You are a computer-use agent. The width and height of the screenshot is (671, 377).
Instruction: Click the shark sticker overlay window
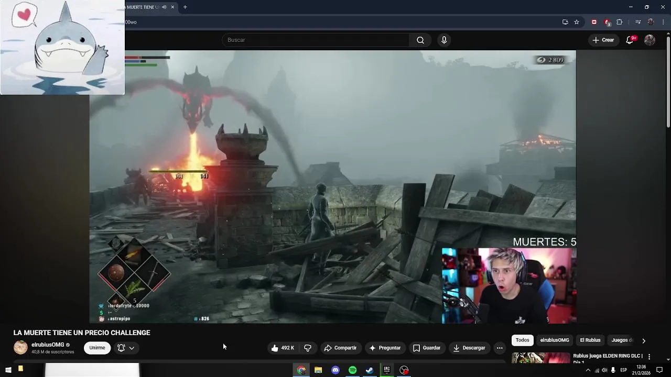[x=62, y=47]
